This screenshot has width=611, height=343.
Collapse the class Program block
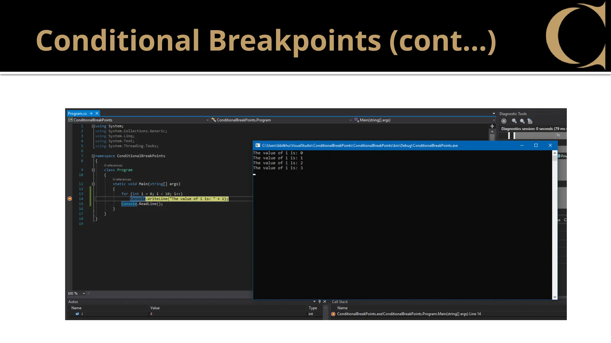pyautogui.click(x=93, y=170)
